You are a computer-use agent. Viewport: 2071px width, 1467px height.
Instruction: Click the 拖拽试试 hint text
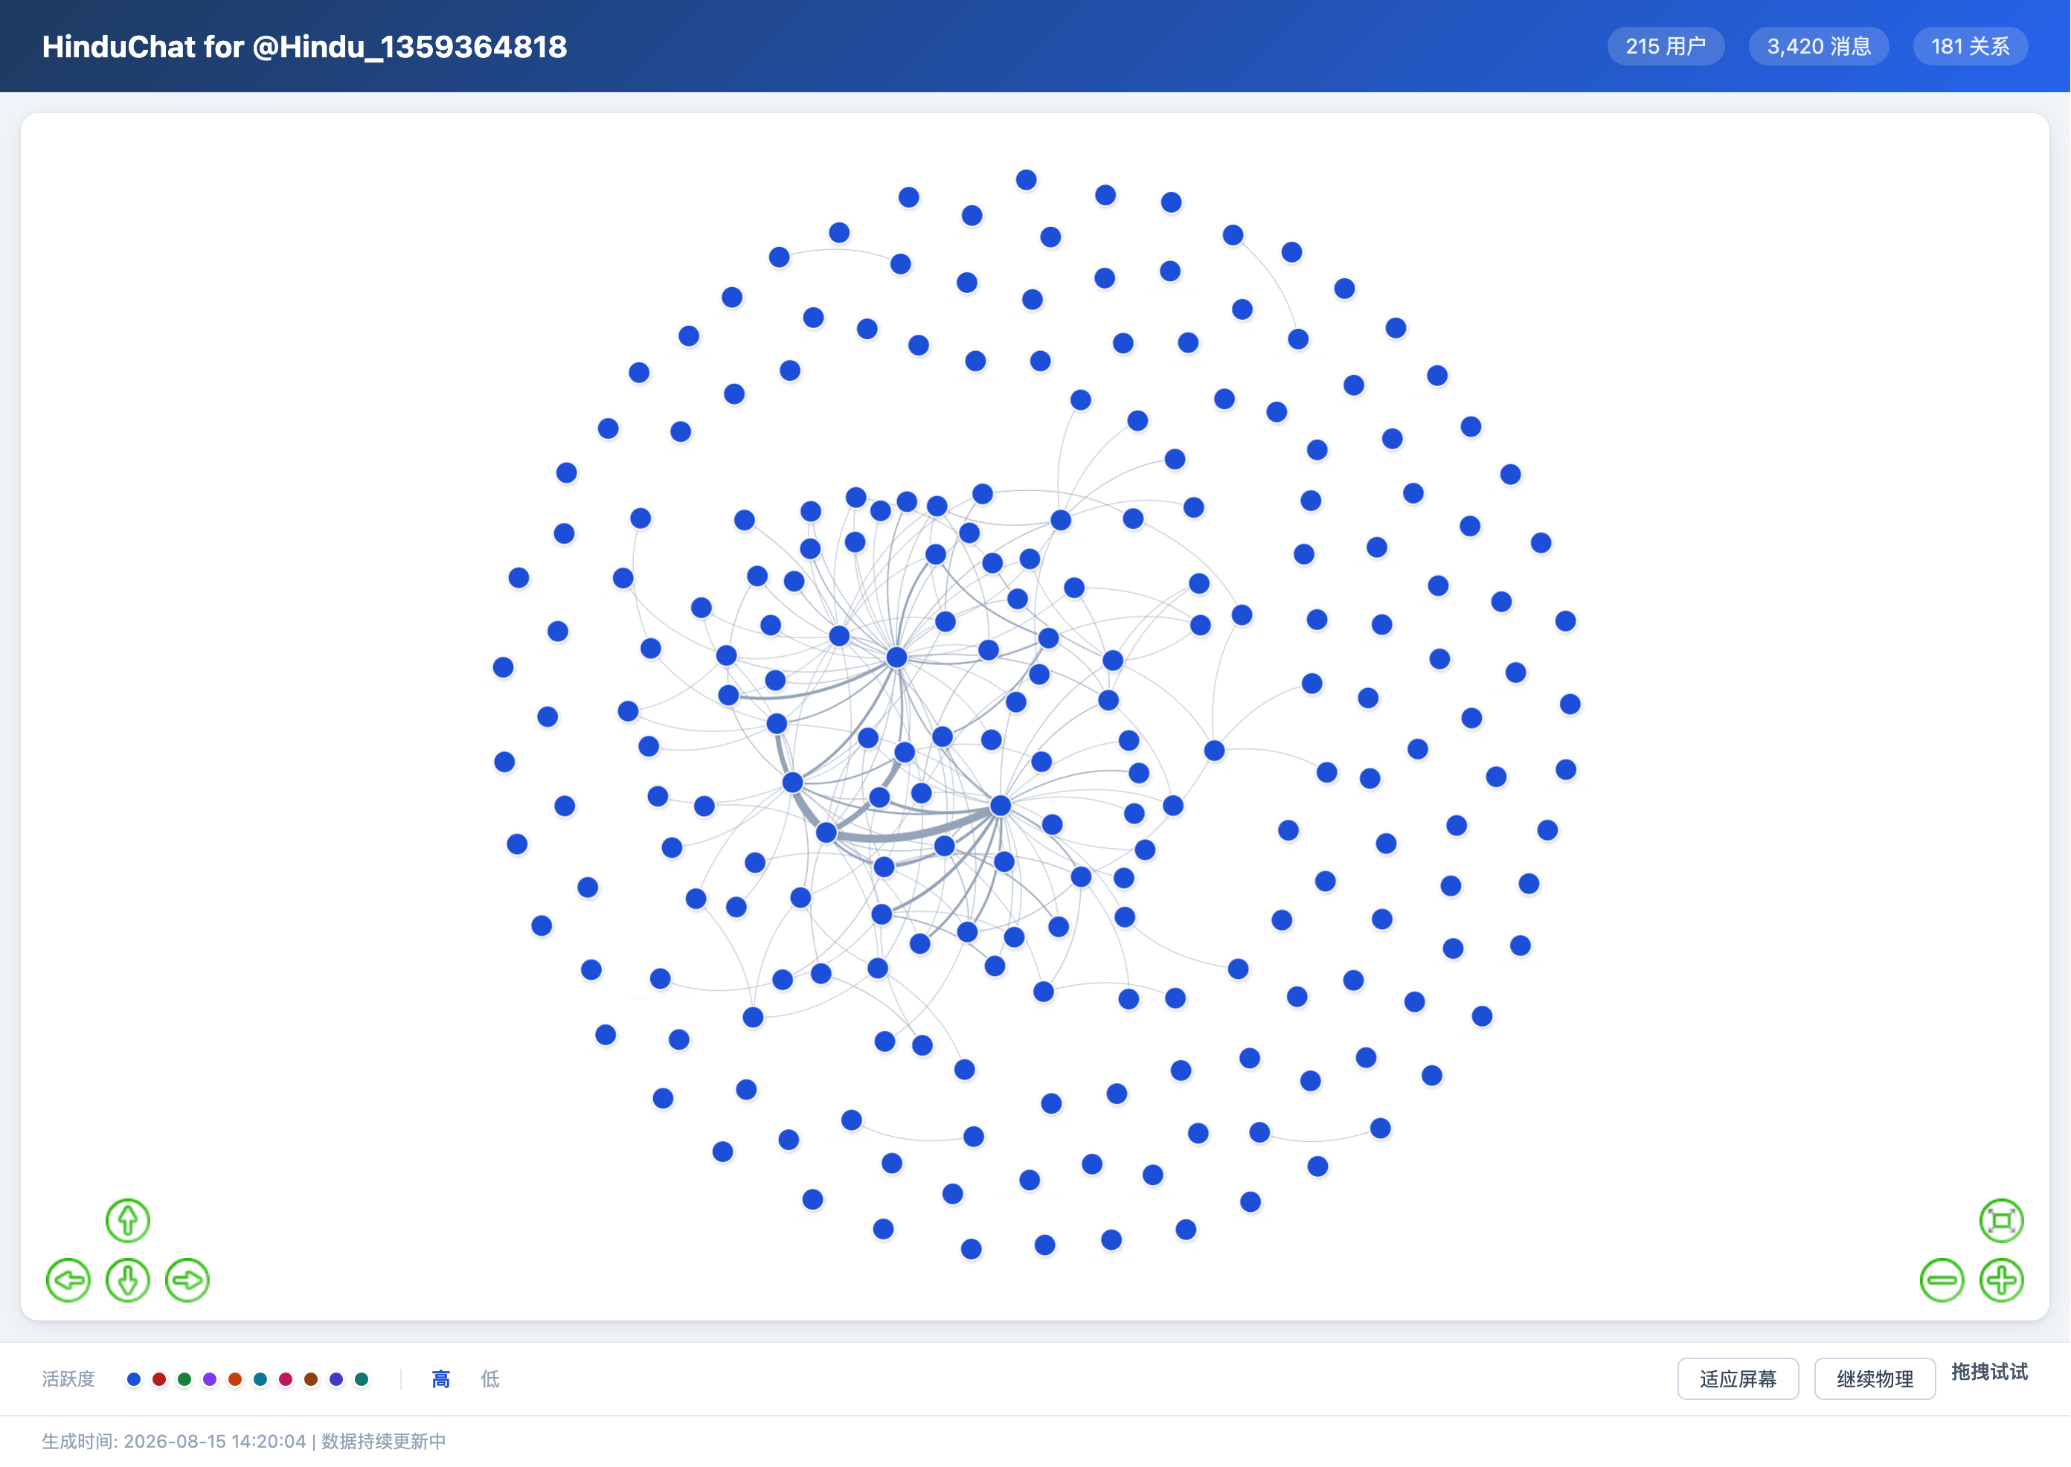pos(1989,1371)
